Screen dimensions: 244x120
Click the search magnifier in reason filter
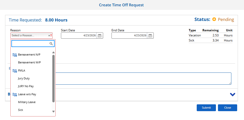51,44
